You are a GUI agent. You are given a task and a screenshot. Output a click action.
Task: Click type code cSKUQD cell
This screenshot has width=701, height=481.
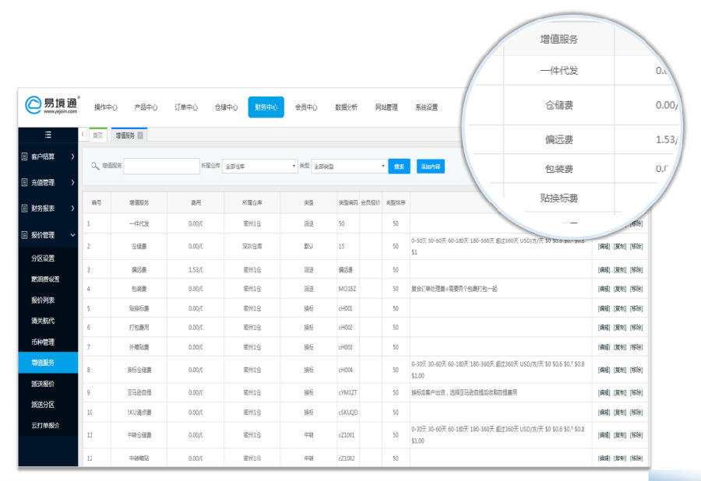[348, 413]
